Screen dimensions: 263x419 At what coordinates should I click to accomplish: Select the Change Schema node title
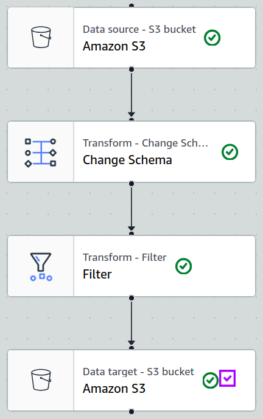click(127, 160)
